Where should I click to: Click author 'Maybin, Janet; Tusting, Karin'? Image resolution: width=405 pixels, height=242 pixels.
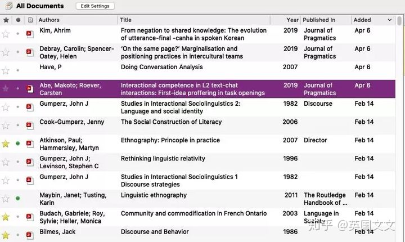point(73,199)
